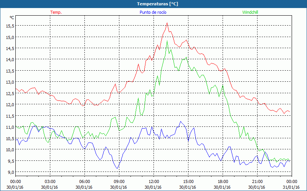Click the 12:00 time axis label
Viewport: 307px width, 191px height.
(154, 182)
